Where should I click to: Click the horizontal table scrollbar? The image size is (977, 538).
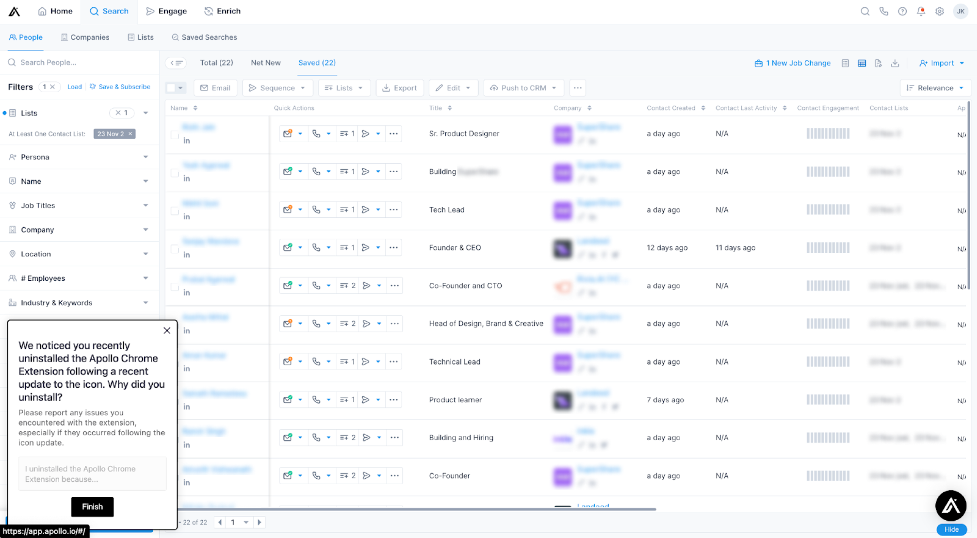(x=417, y=509)
